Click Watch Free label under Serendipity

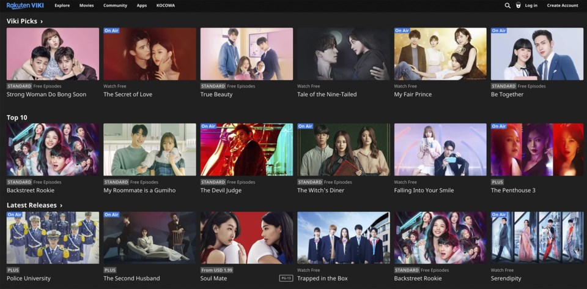pyautogui.click(x=502, y=270)
